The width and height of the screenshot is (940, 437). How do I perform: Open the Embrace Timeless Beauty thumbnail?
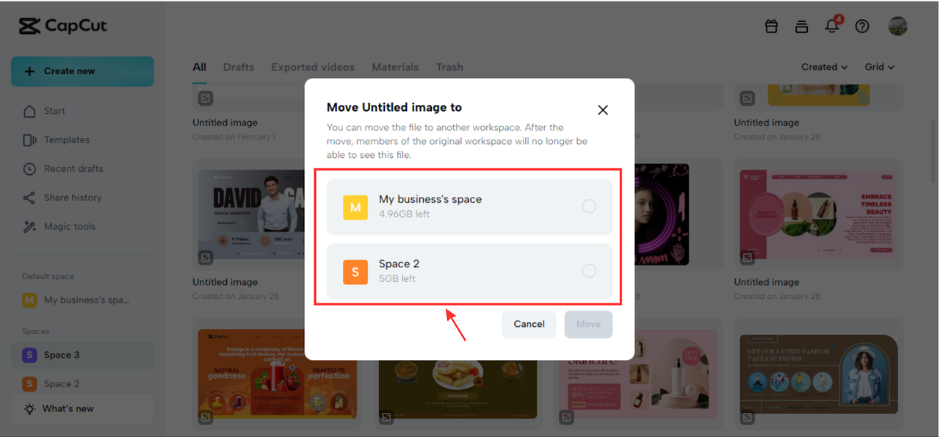pyautogui.click(x=818, y=215)
